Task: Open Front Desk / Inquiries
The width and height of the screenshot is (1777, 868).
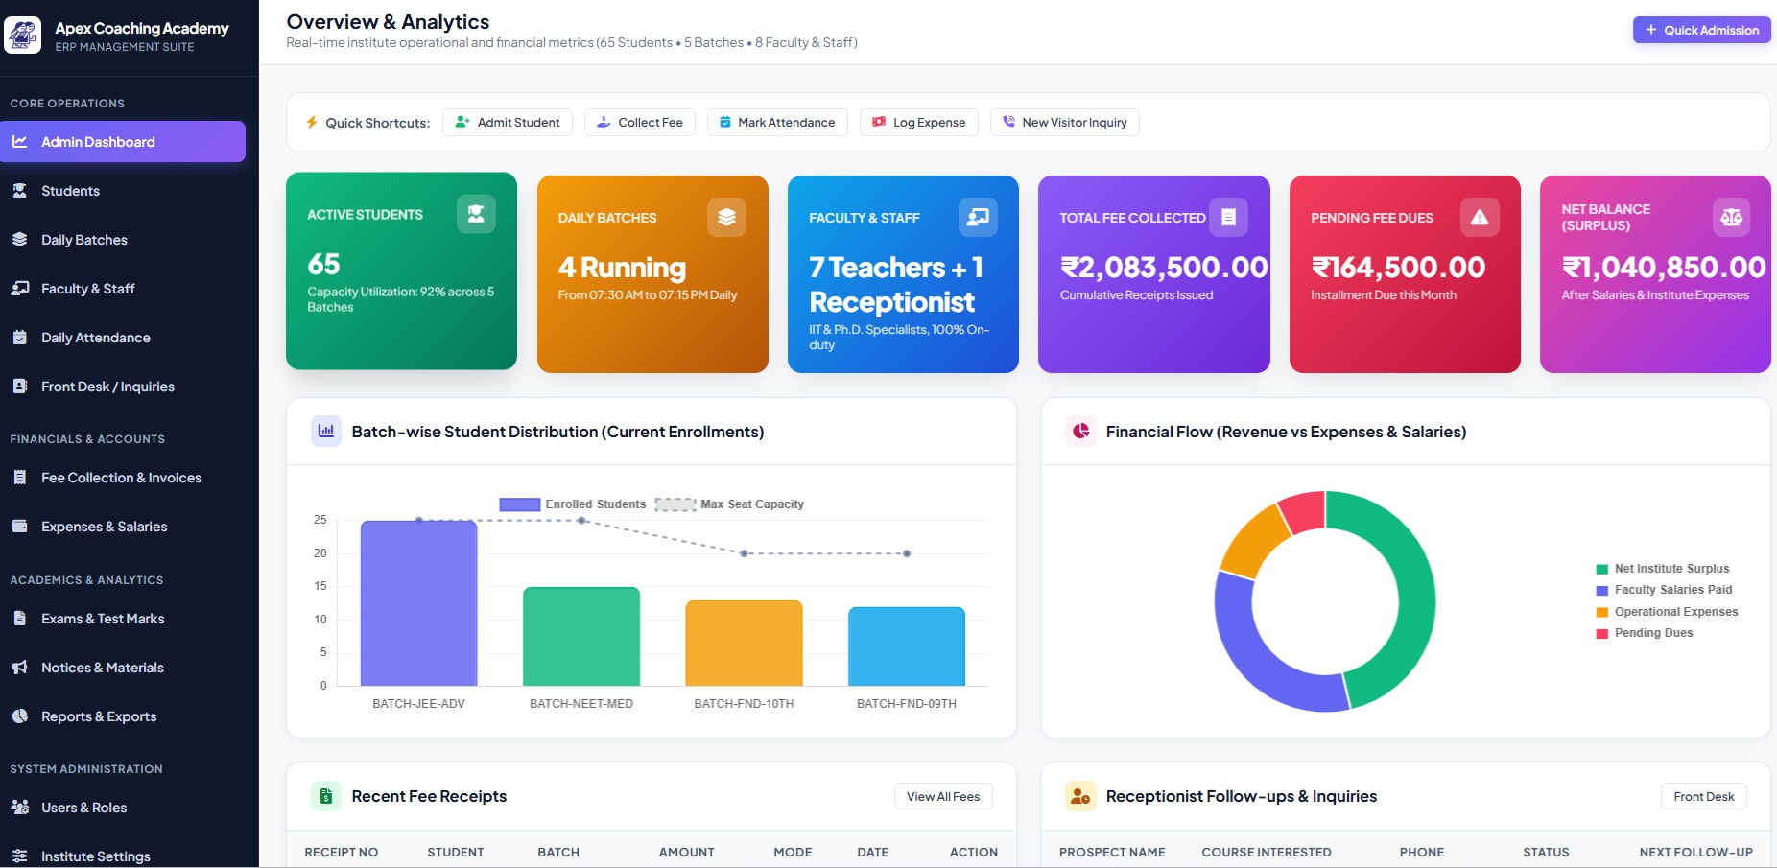Action: 123,387
